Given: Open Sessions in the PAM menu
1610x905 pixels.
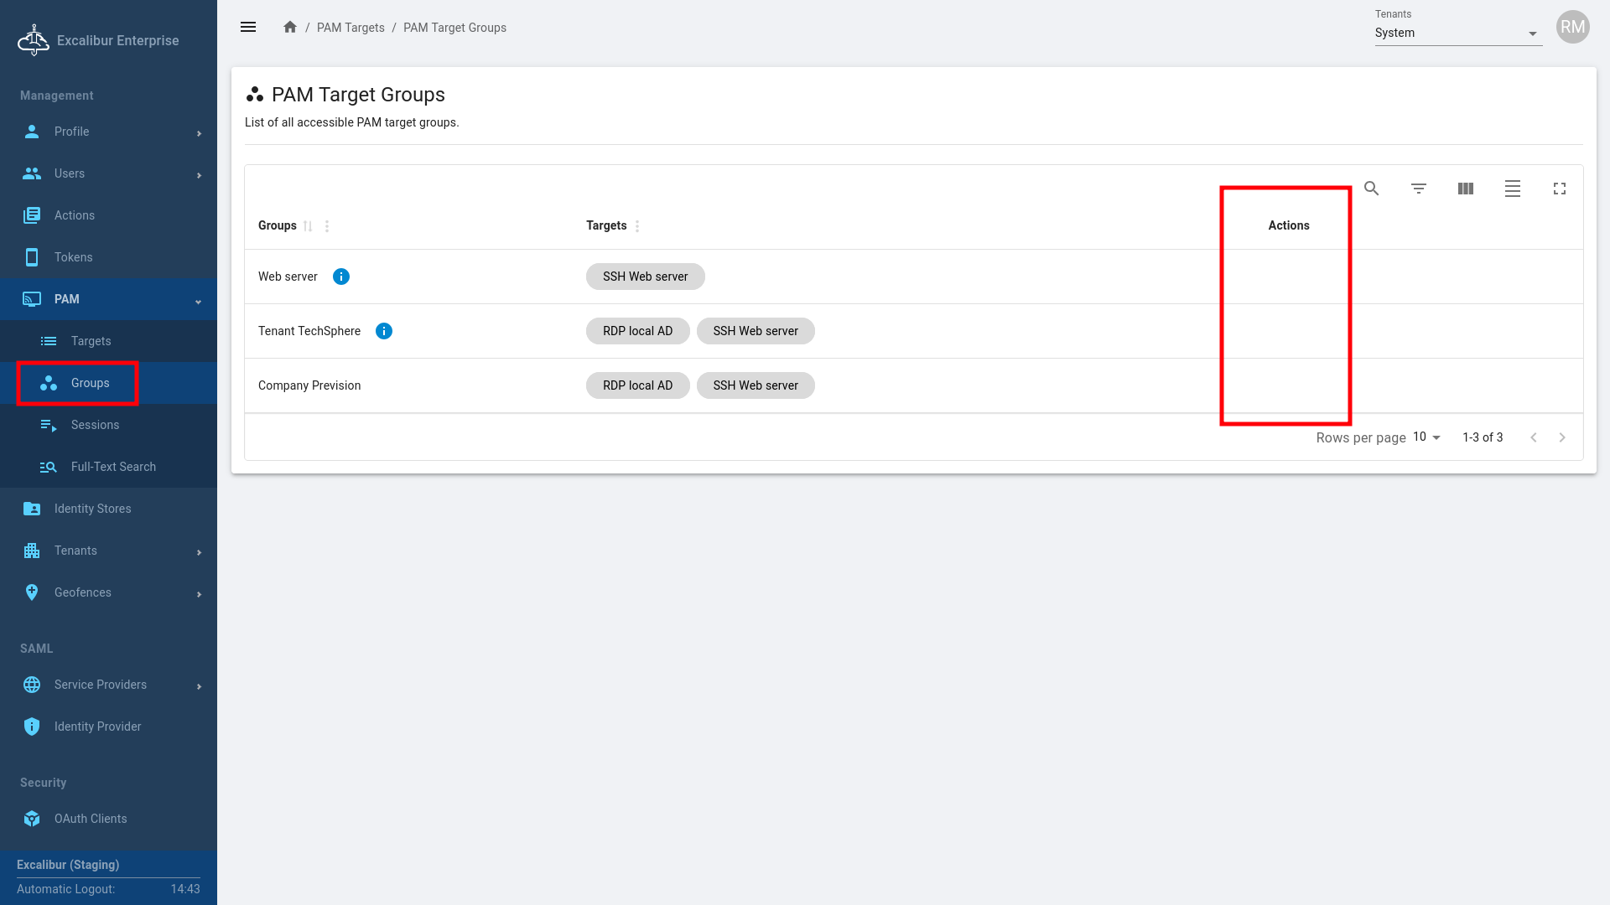Looking at the screenshot, I should coord(95,425).
